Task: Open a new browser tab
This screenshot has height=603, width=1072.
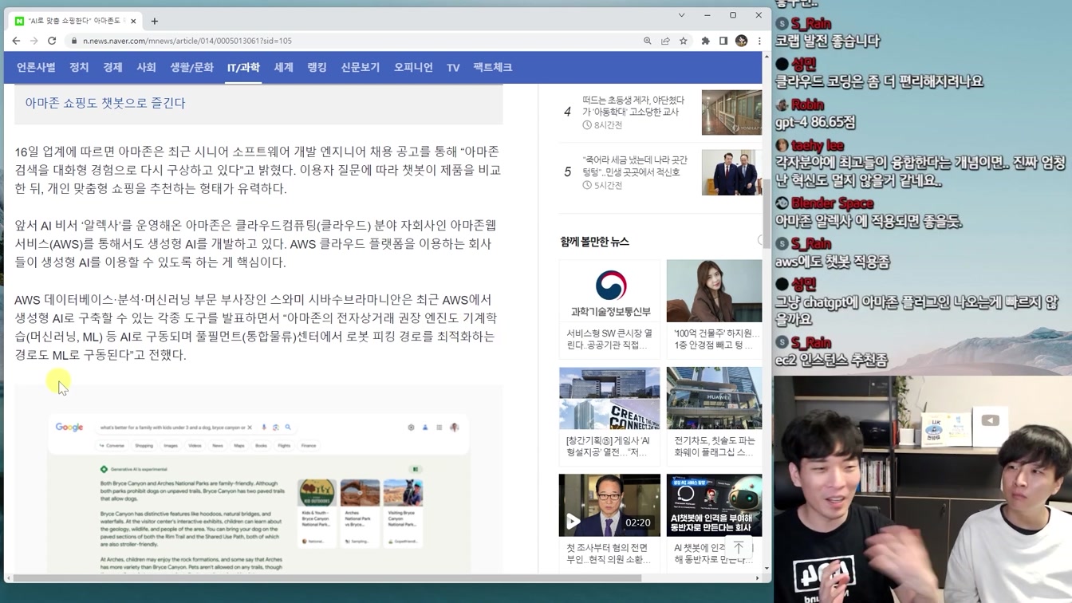Action: pyautogui.click(x=155, y=21)
